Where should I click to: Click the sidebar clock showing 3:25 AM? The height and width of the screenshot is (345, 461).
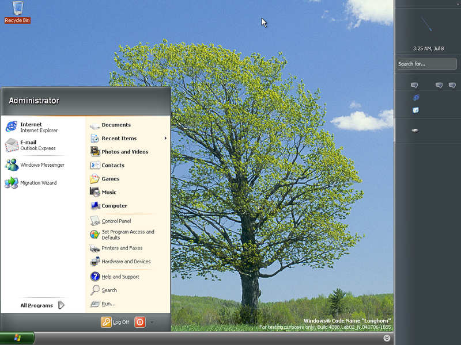[428, 49]
